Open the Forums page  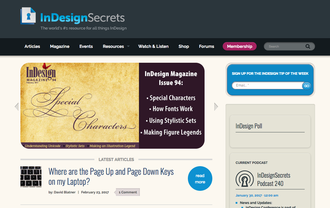click(207, 46)
